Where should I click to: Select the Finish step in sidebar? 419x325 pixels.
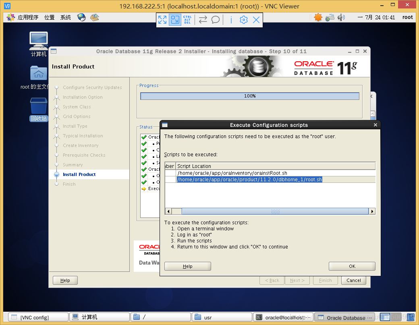tap(69, 184)
